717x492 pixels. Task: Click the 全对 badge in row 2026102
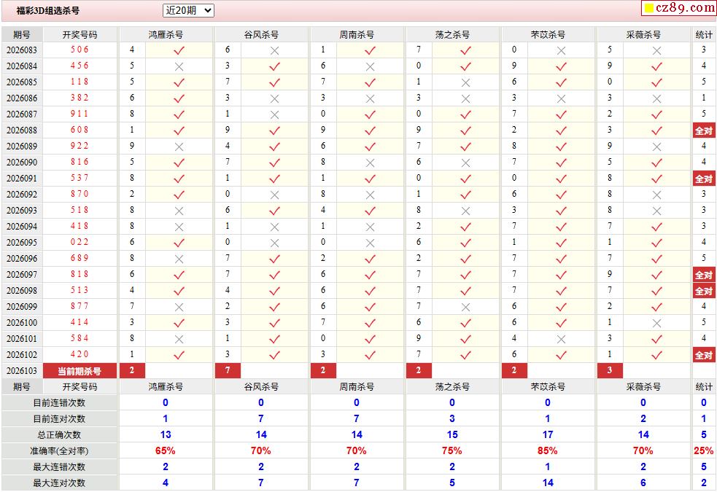click(704, 355)
